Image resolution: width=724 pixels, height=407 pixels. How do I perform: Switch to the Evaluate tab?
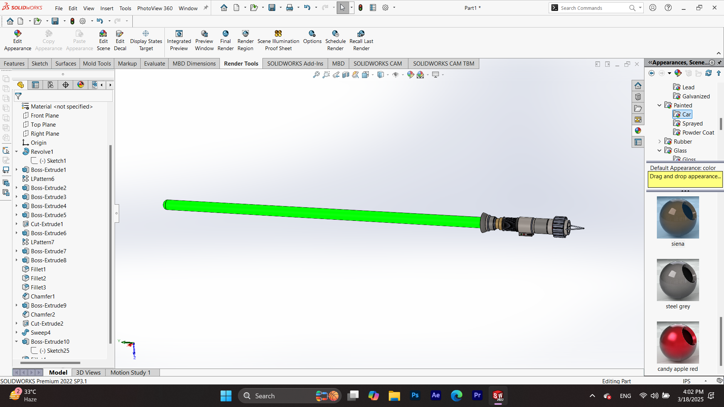coord(154,63)
